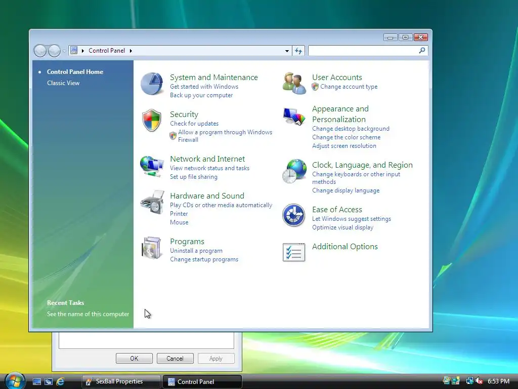Click the Back navigation arrow
Image resolution: width=518 pixels, height=389 pixels.
click(40, 51)
